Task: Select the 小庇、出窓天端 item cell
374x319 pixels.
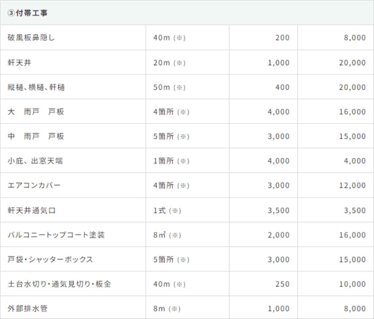Action: coord(35,161)
